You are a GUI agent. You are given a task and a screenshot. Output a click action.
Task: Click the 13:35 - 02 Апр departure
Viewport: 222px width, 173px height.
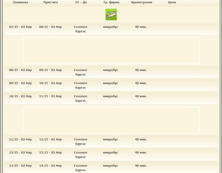tap(20, 166)
